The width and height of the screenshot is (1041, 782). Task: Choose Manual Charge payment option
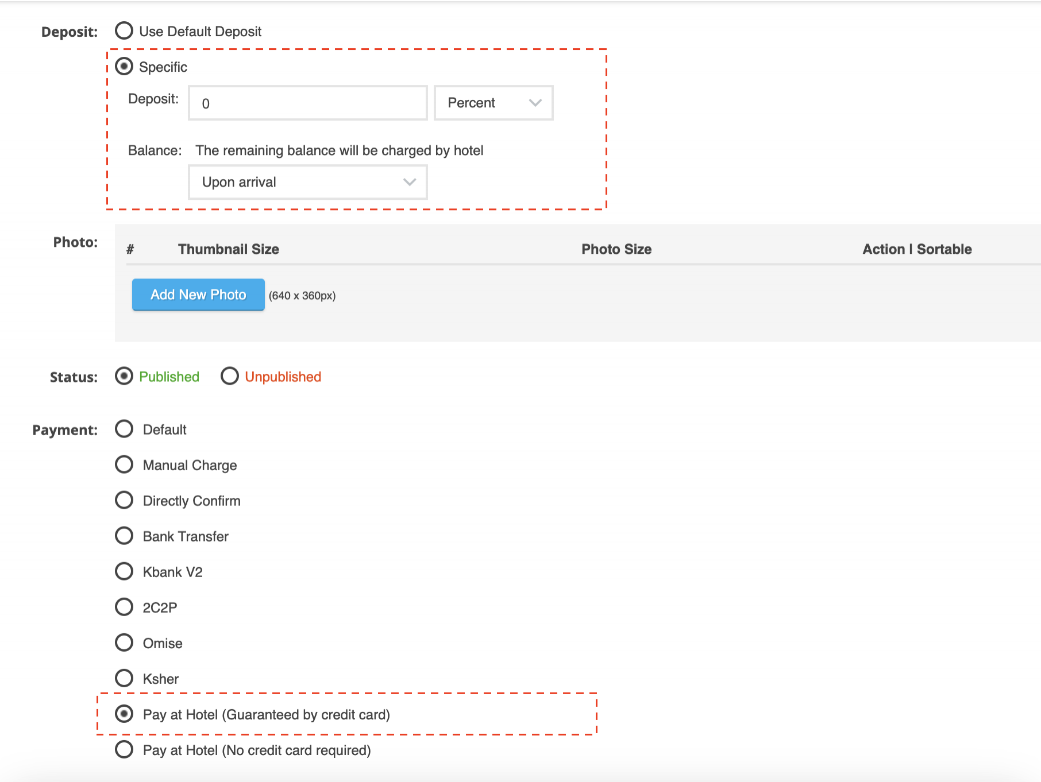[124, 465]
